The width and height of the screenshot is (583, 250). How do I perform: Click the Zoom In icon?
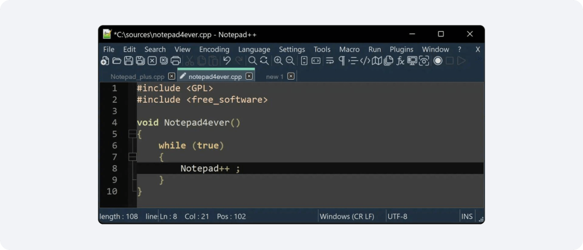coord(278,61)
